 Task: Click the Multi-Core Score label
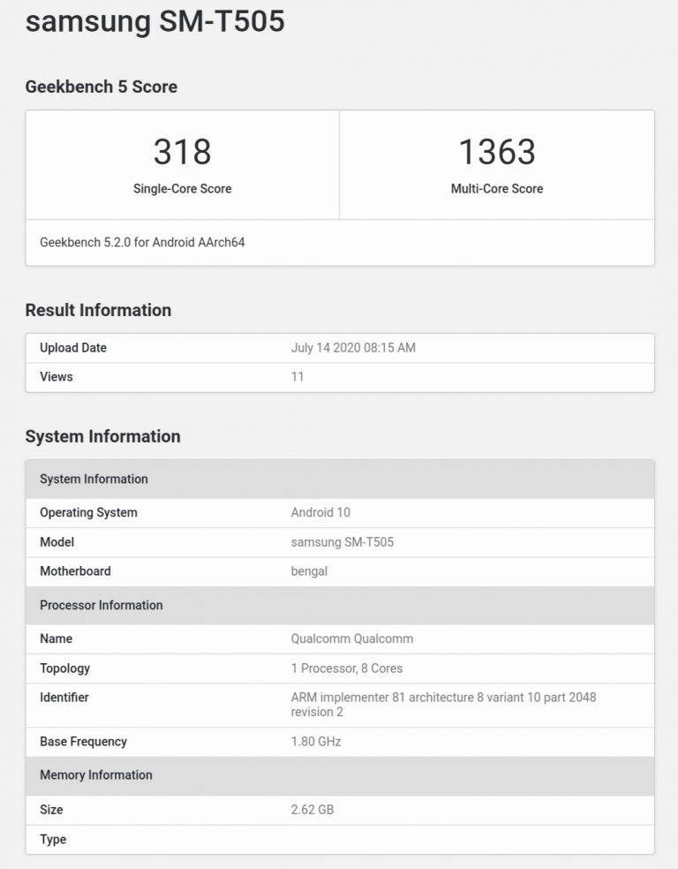497,188
